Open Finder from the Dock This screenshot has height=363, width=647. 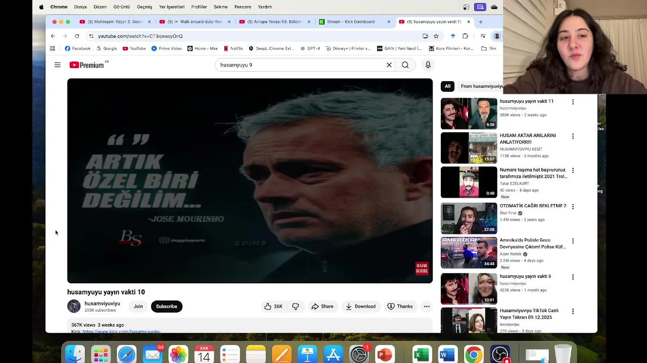coord(75,354)
